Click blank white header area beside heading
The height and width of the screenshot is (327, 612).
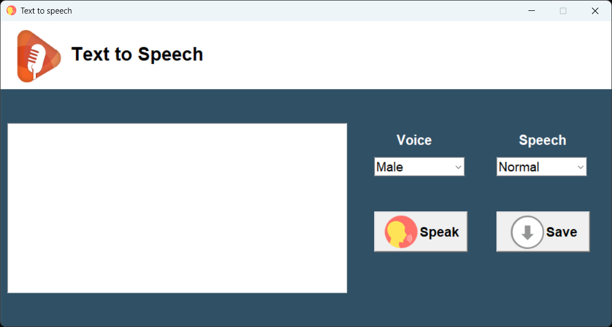click(x=406, y=55)
